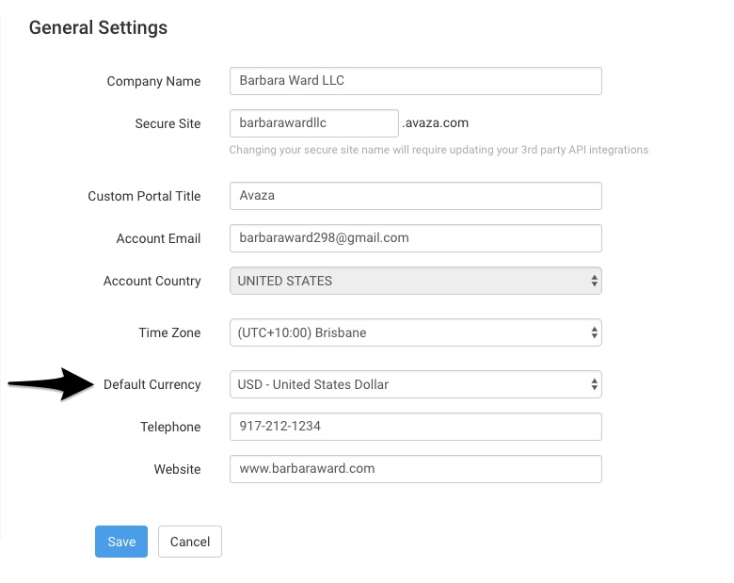Viewport: 734px width, 583px height.
Task: Save the general settings
Action: [121, 542]
